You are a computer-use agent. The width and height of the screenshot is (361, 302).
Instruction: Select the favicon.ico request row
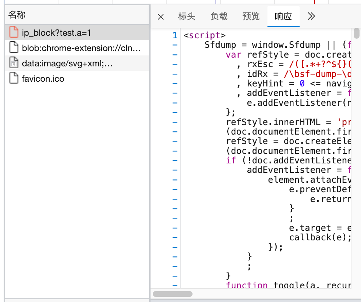tap(77, 79)
